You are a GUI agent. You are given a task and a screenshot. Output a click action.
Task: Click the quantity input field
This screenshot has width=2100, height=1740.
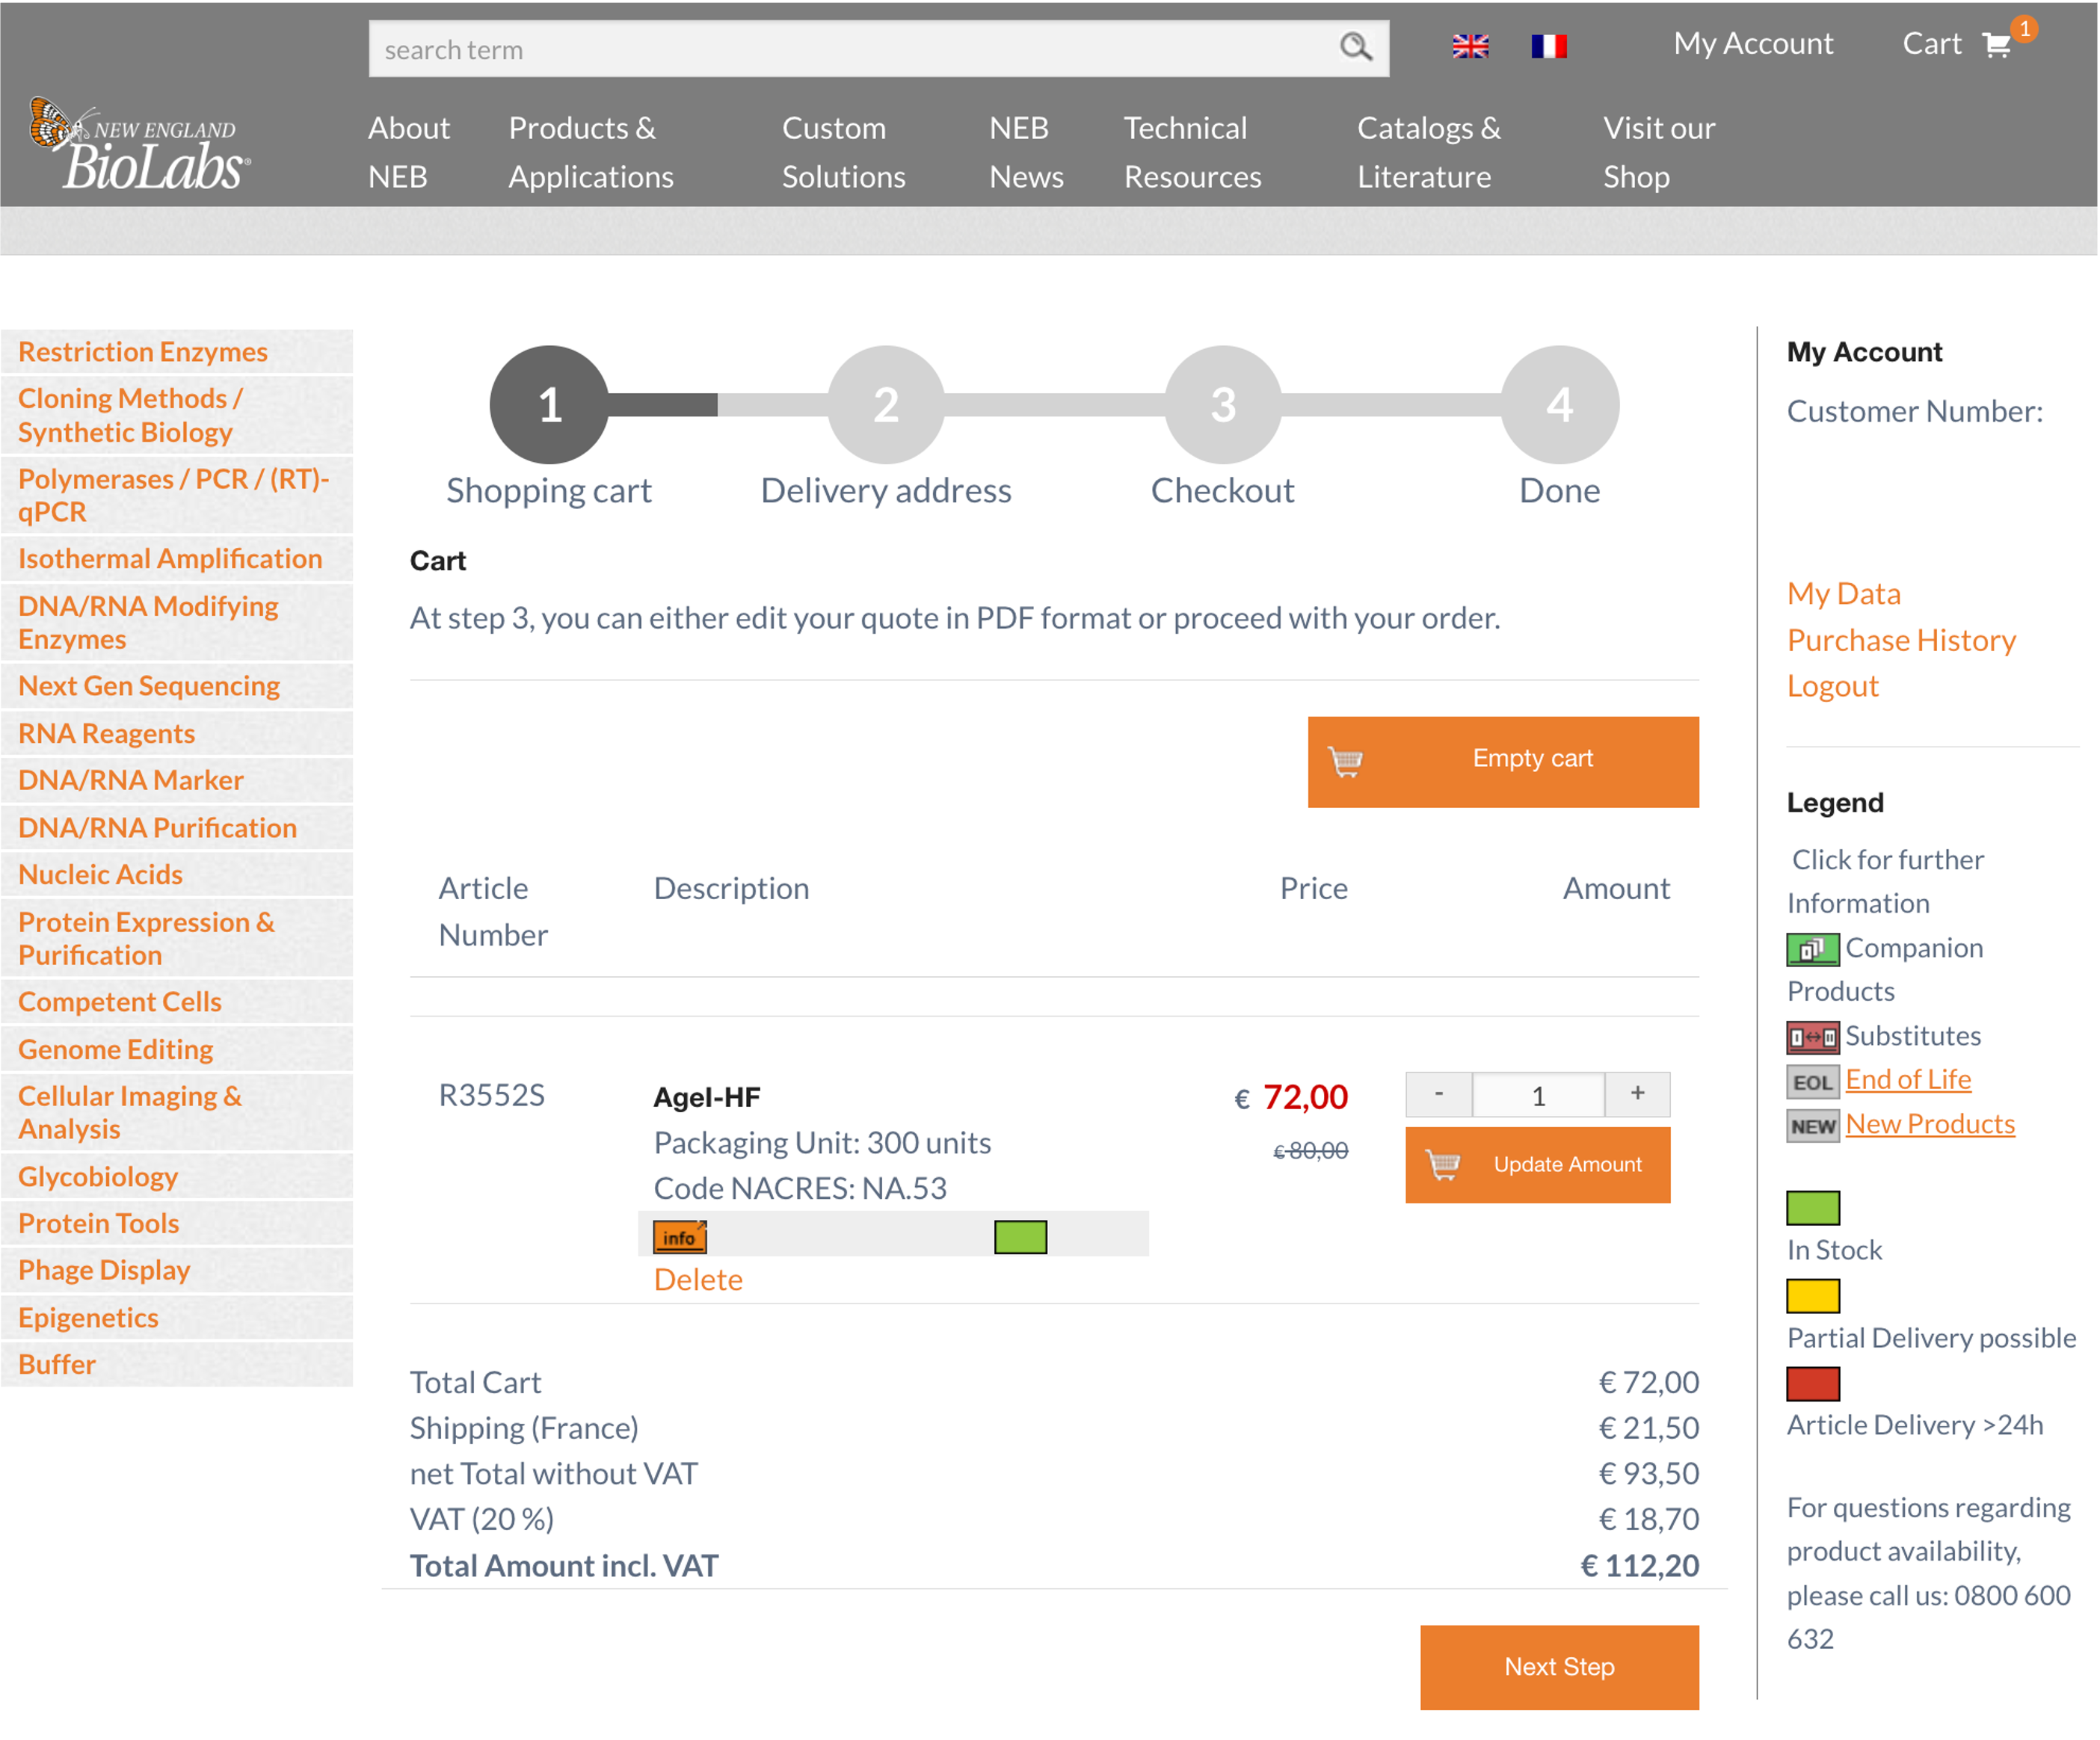(x=1538, y=1094)
